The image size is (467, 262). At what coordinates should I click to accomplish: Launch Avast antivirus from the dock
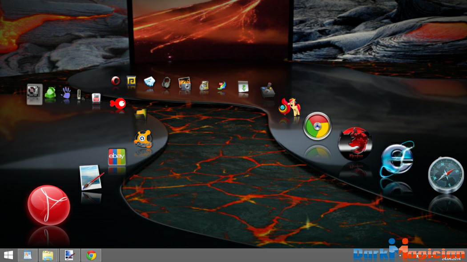143,139
